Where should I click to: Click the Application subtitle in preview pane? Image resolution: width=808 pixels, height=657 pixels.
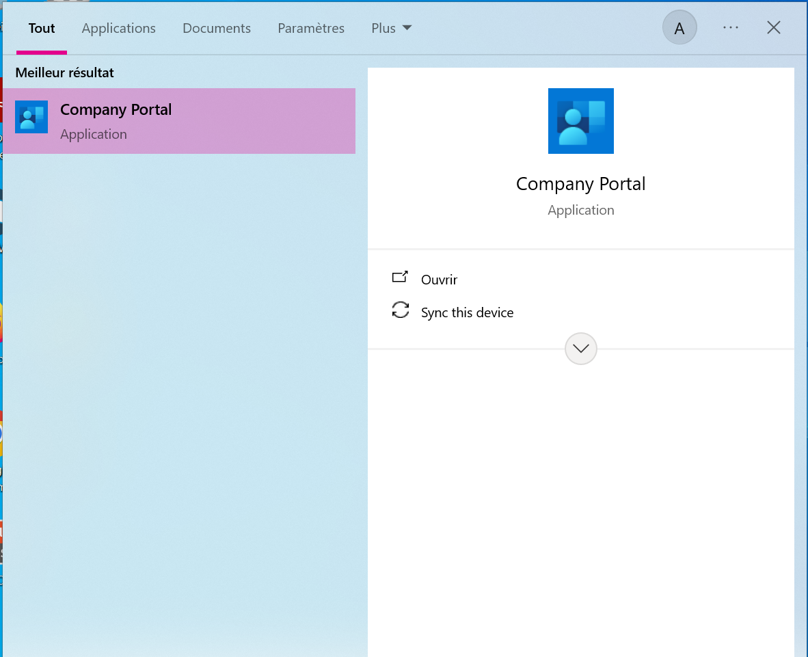580,210
